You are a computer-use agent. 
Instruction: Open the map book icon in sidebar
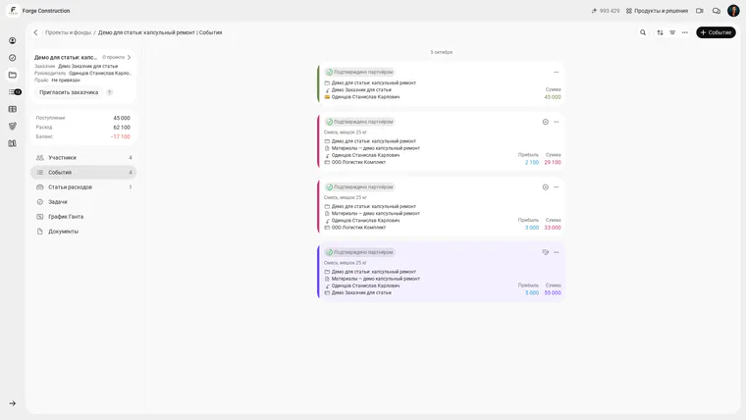pyautogui.click(x=13, y=143)
